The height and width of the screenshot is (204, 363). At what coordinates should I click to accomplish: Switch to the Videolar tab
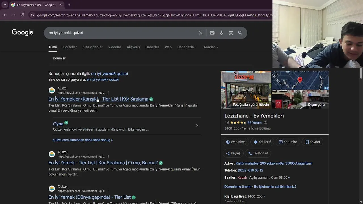(115, 47)
